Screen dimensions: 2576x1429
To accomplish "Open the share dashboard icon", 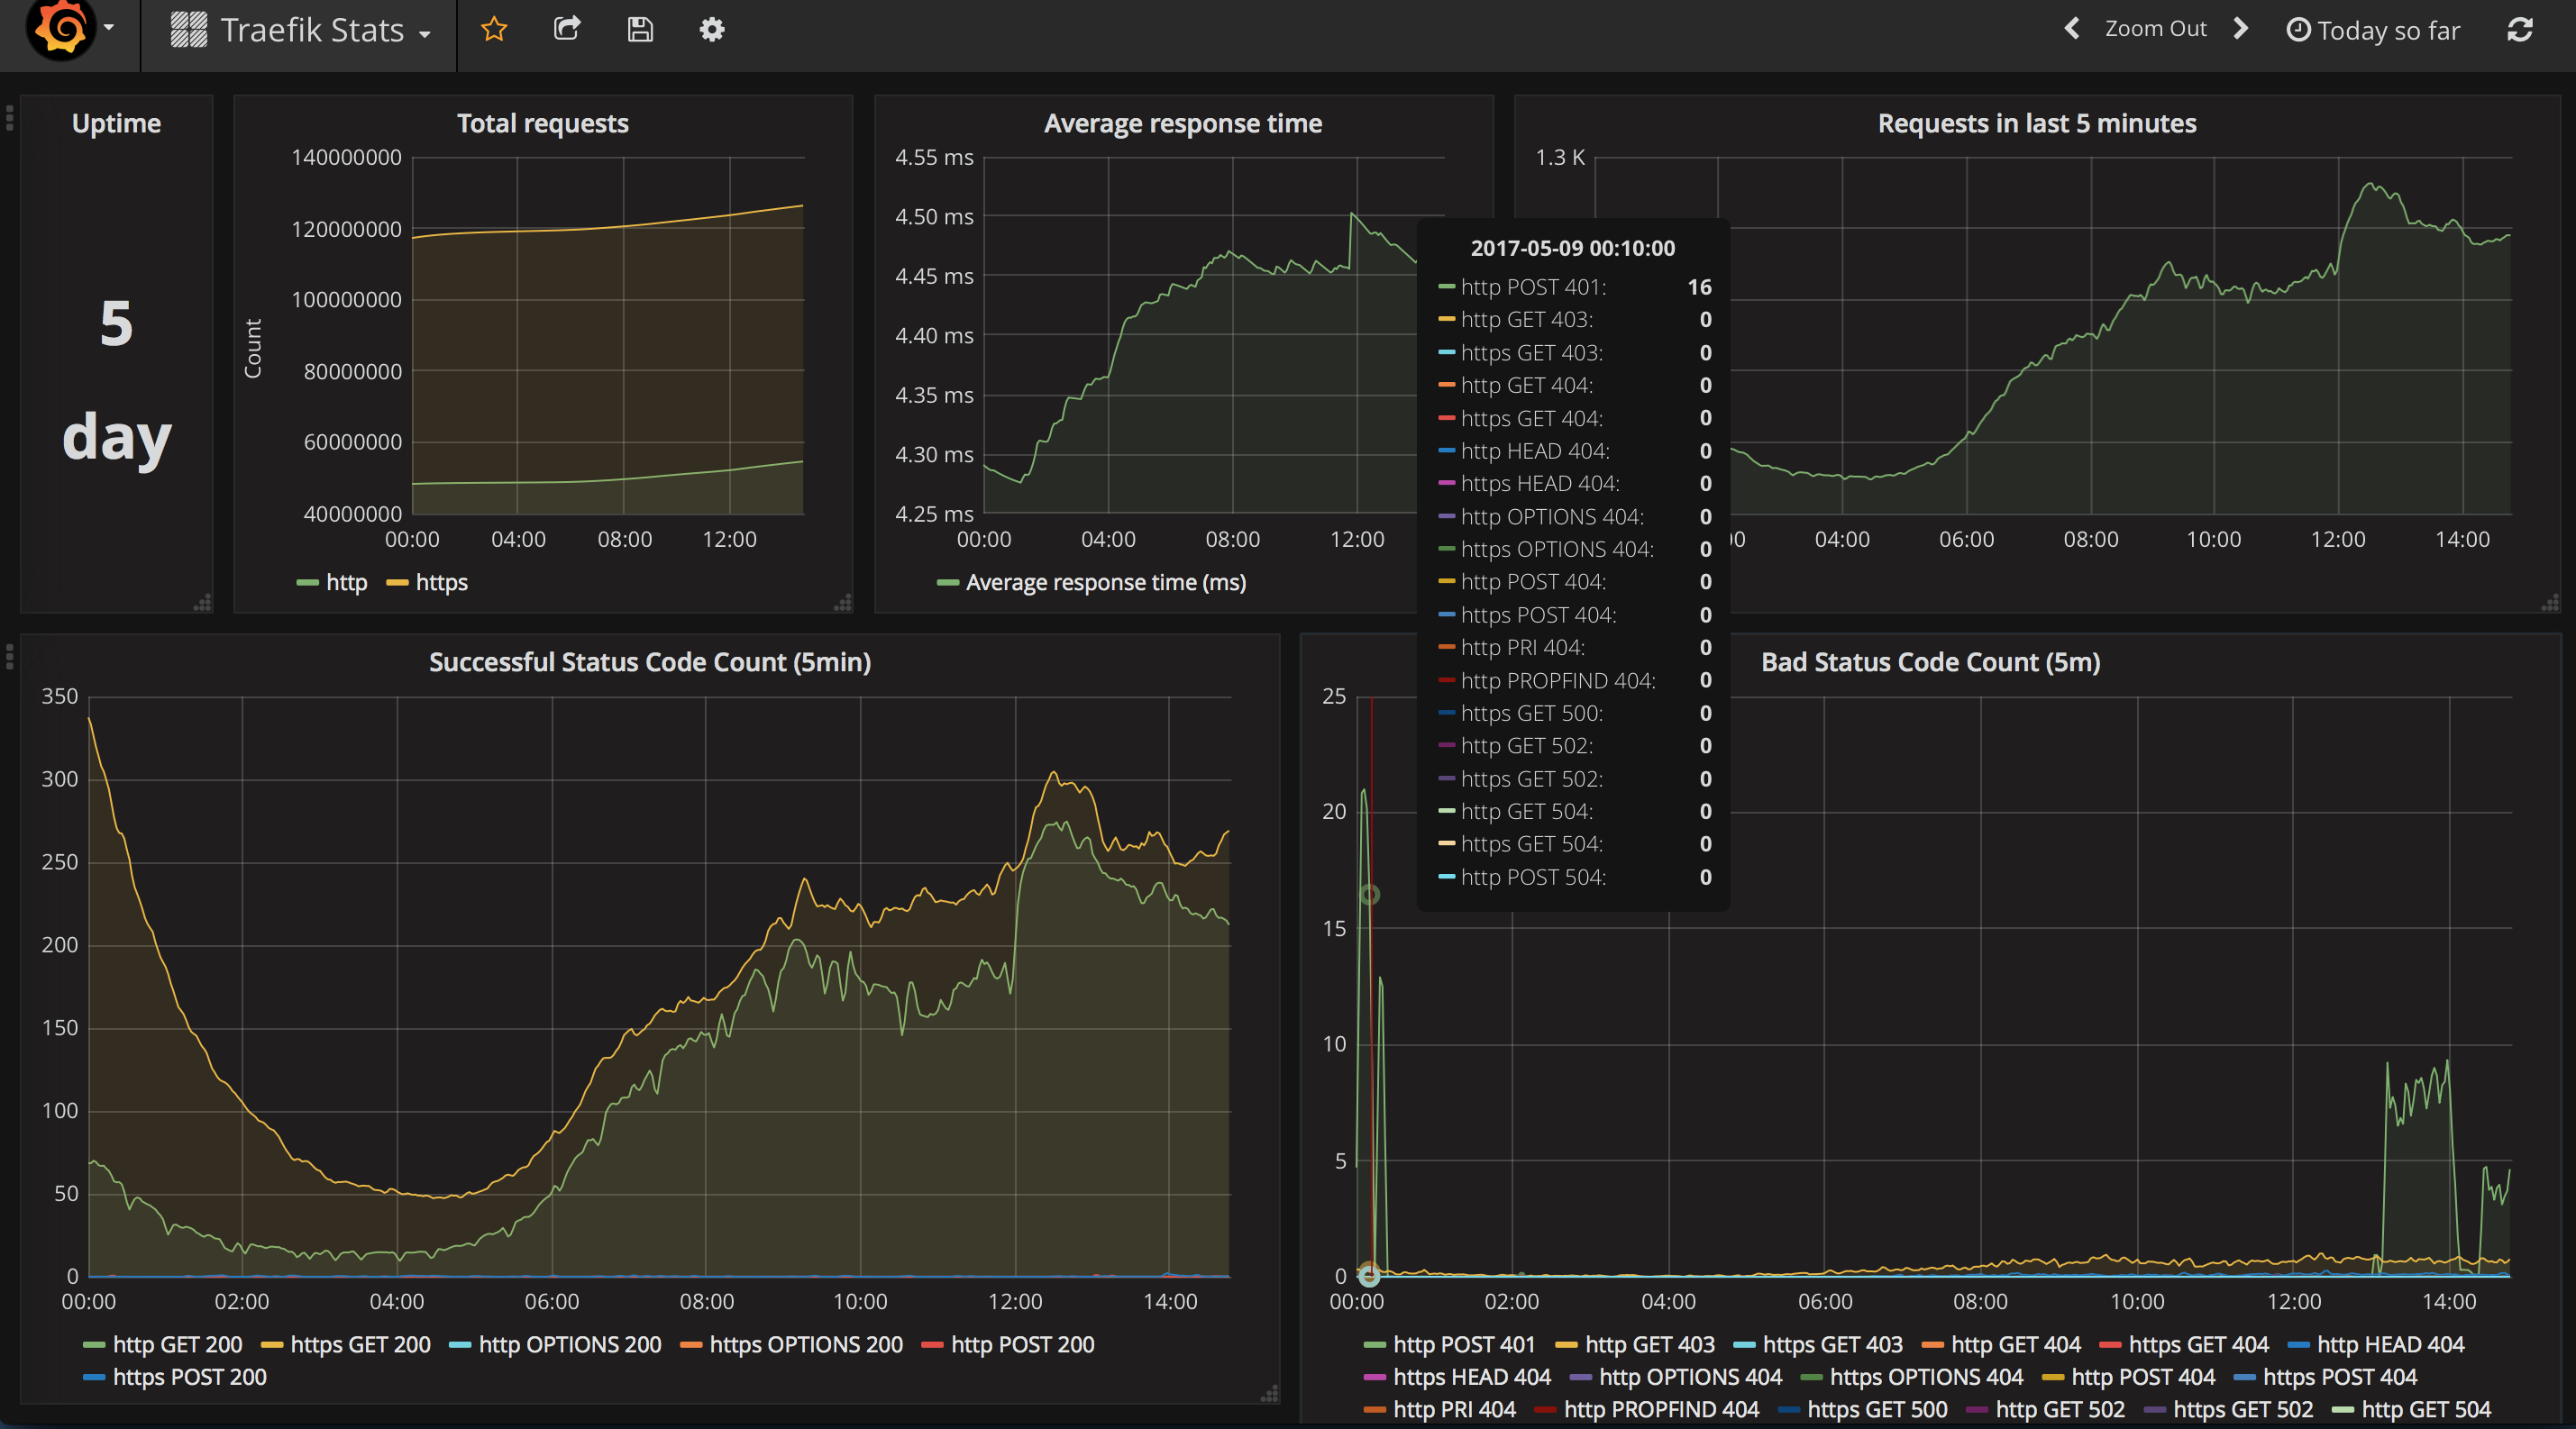I will pyautogui.click(x=567, y=30).
